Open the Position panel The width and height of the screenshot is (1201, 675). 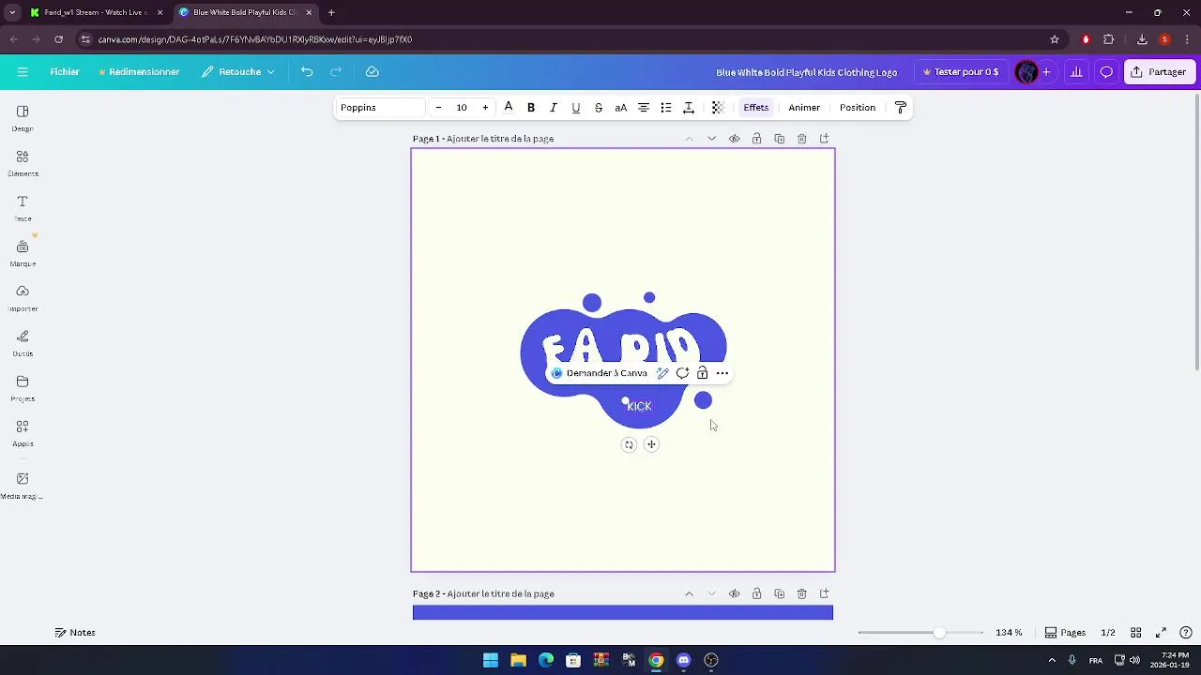pos(858,107)
